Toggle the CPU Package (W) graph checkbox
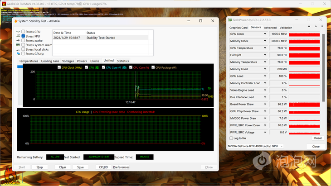 tap(153, 67)
